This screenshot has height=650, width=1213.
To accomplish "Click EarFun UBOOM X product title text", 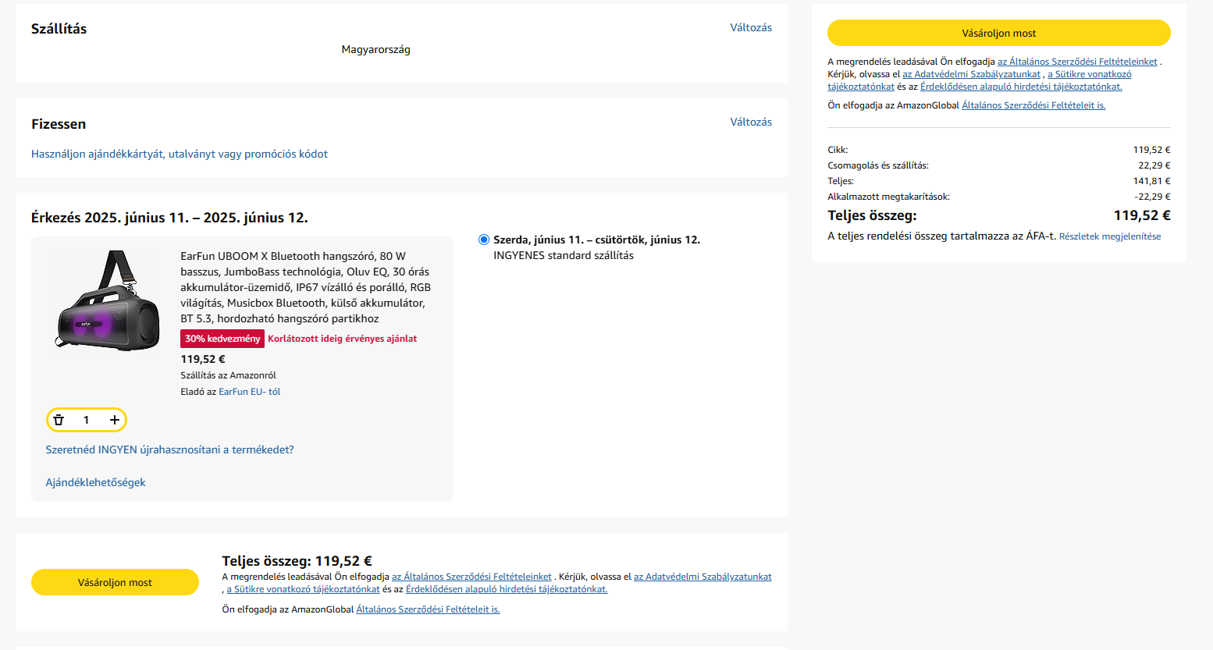I will click(x=305, y=287).
